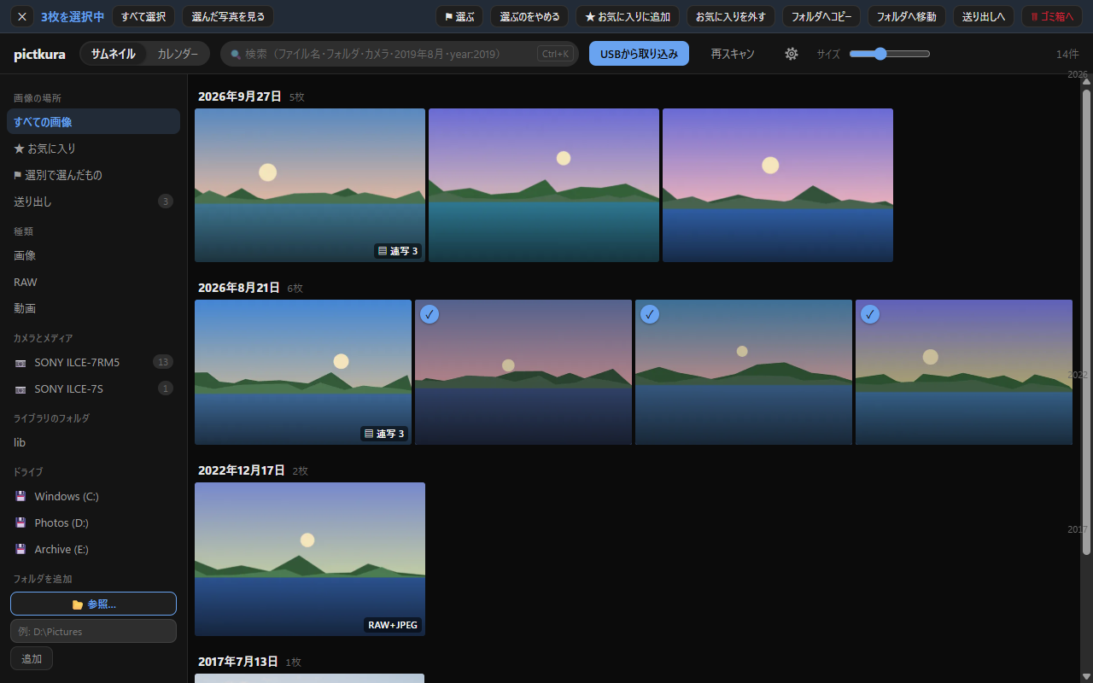
Task: Click ★ お気に入りに追加 button
Action: (628, 16)
